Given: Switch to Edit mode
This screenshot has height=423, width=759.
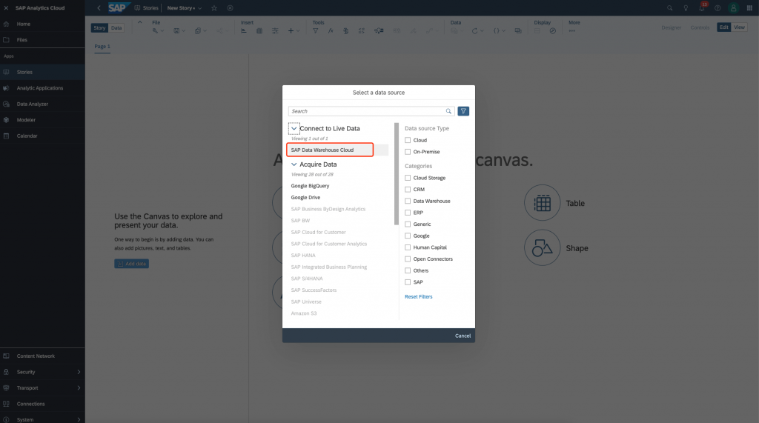Looking at the screenshot, I should [x=723, y=27].
